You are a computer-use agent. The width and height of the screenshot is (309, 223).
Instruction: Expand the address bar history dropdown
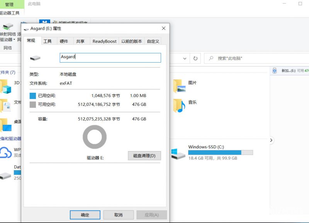185,58
